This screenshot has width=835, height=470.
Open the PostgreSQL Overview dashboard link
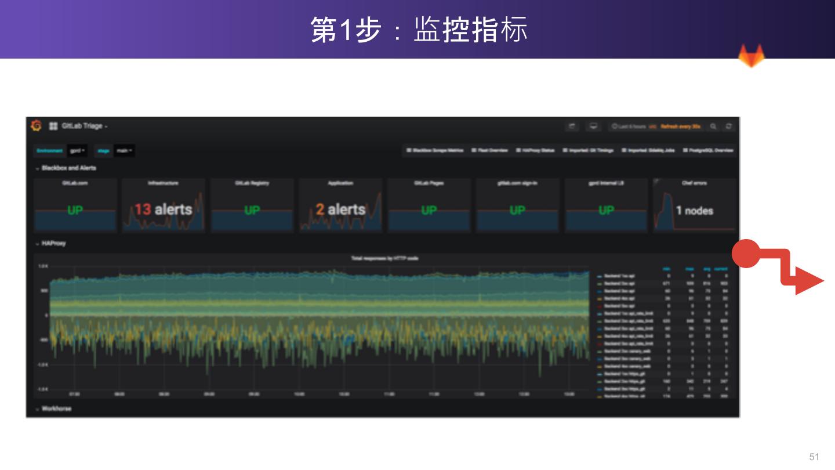(x=708, y=150)
